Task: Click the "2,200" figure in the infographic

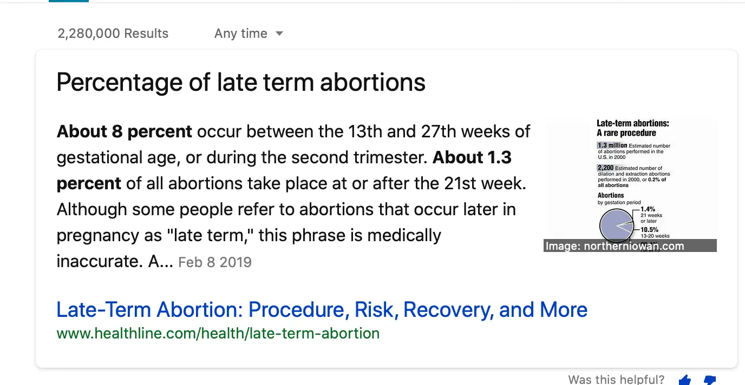Action: coord(605,168)
